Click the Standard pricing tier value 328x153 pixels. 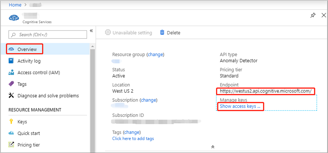pyautogui.click(x=229, y=76)
